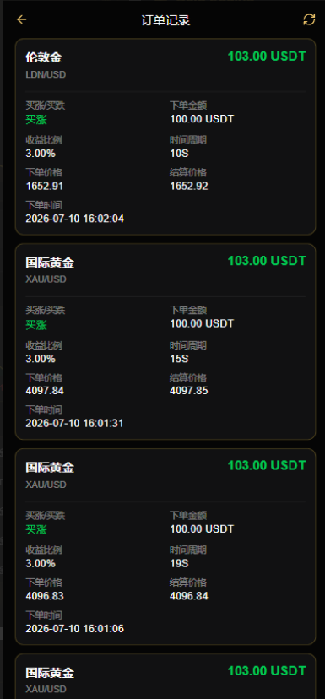Image resolution: width=325 pixels, height=699 pixels.
Task: Open the order placed at 16:01:06
Action: [165, 546]
